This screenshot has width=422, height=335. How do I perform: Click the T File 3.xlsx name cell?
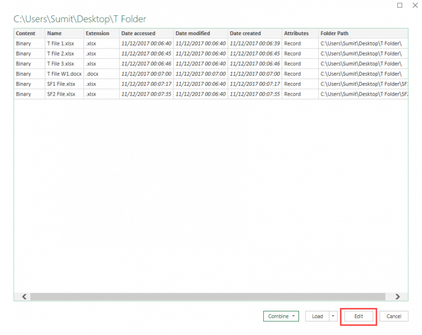(x=64, y=64)
